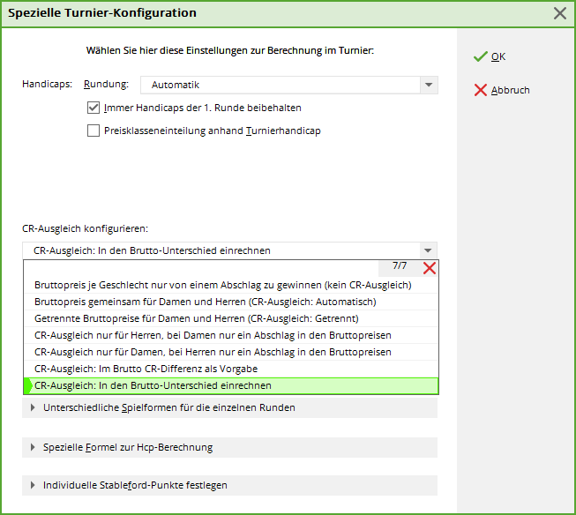Expand 'Individuelle Stableford-Punkte festlegen' section
Image resolution: width=576 pixels, height=515 pixels.
34,485
